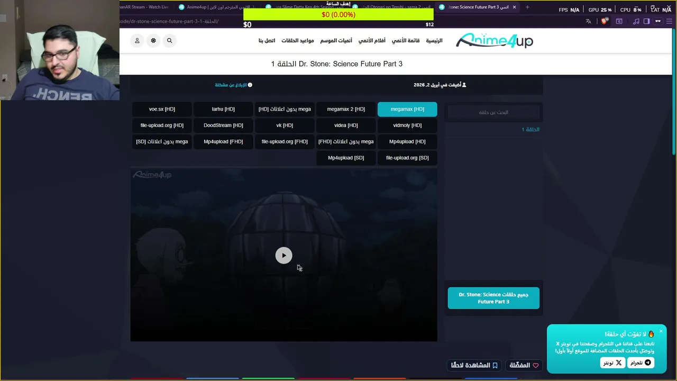Open the الرئيسية home menu item
Viewport: 677px width, 381px height.
tap(434, 41)
